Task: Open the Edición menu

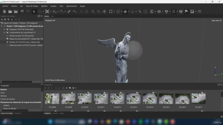Action: click(14, 6)
